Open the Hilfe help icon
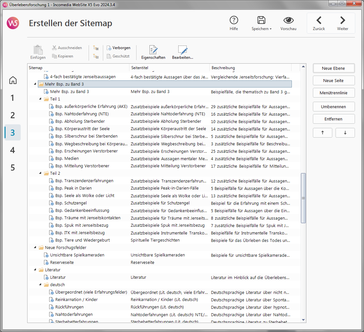 [234, 20]
